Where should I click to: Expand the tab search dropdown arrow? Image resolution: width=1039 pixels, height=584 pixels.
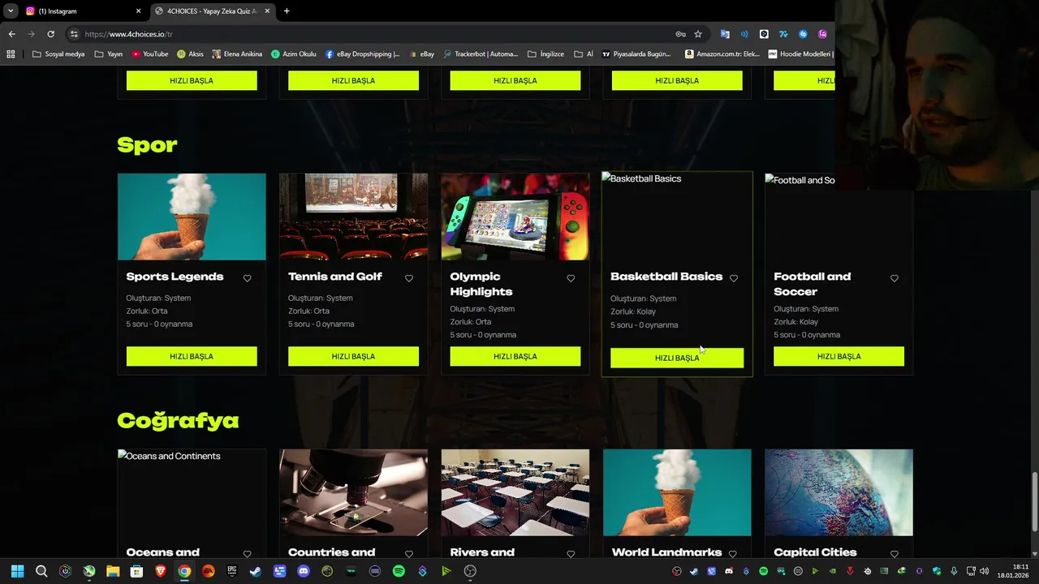click(x=11, y=11)
